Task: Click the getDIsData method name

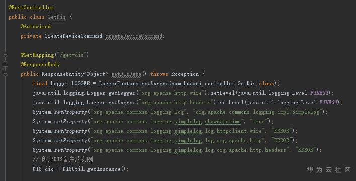Action: click(x=126, y=74)
